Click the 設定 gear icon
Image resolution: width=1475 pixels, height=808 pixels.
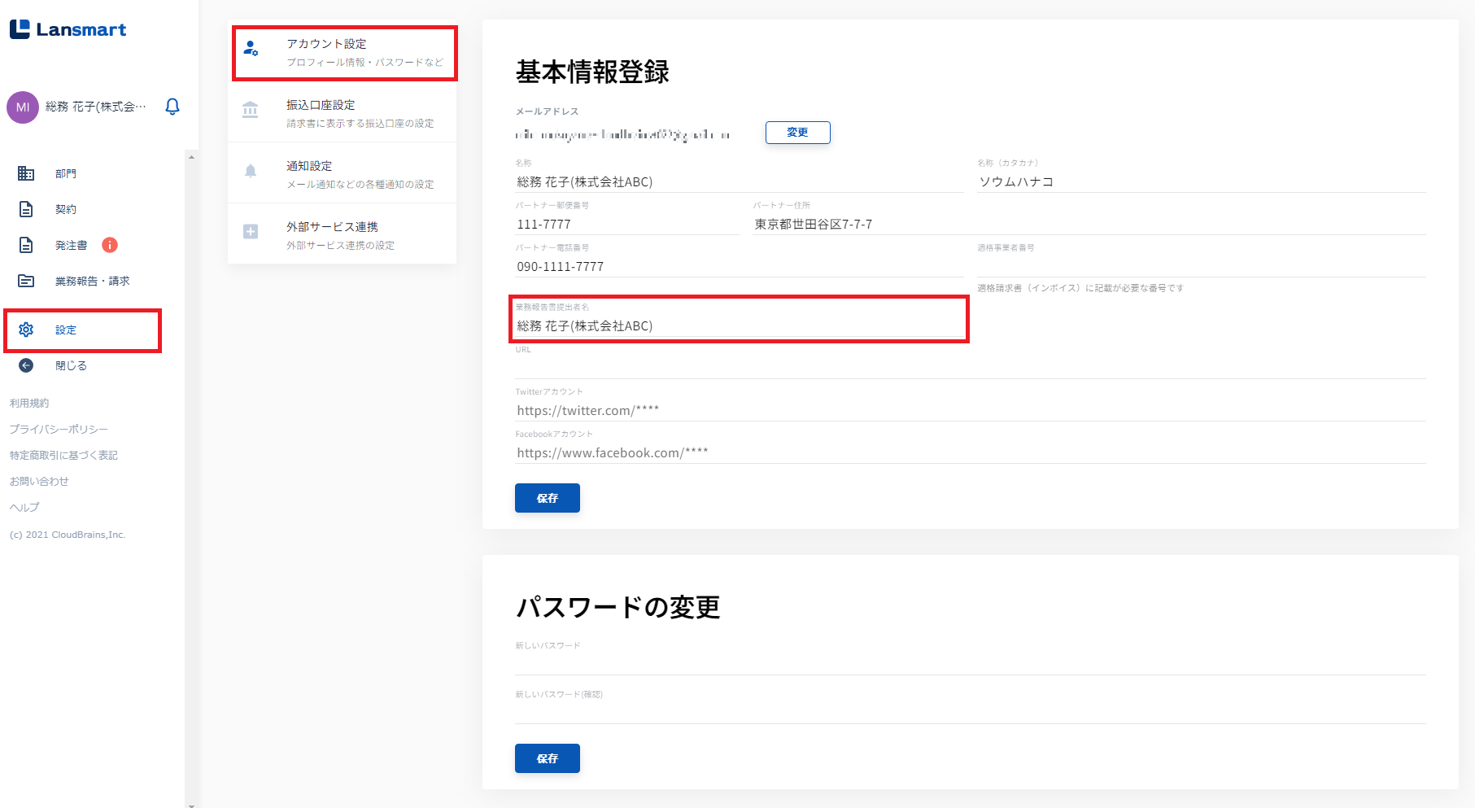click(26, 330)
